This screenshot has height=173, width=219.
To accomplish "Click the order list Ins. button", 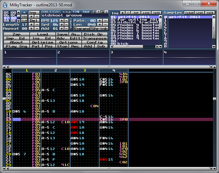I will coord(34,12).
